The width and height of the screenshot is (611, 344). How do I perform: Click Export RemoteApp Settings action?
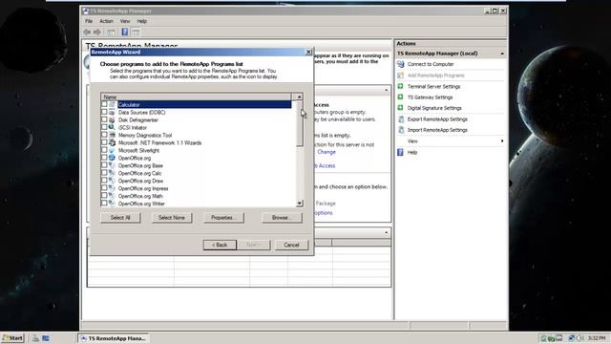click(437, 118)
